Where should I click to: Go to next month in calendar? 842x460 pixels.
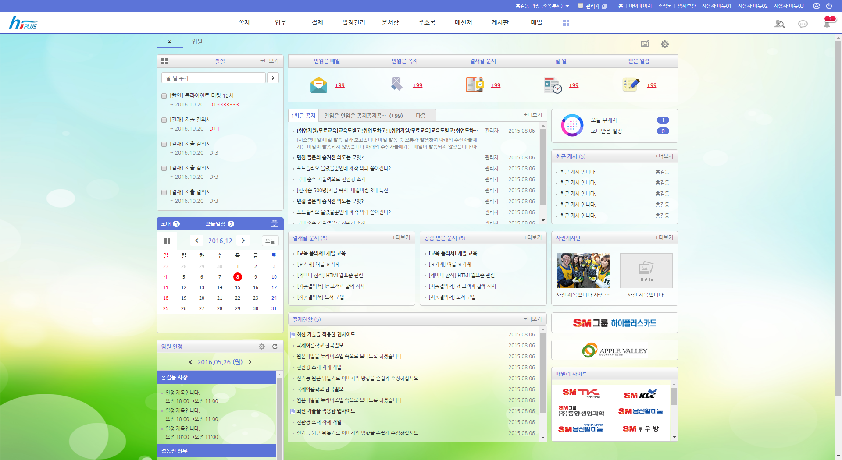click(x=243, y=241)
